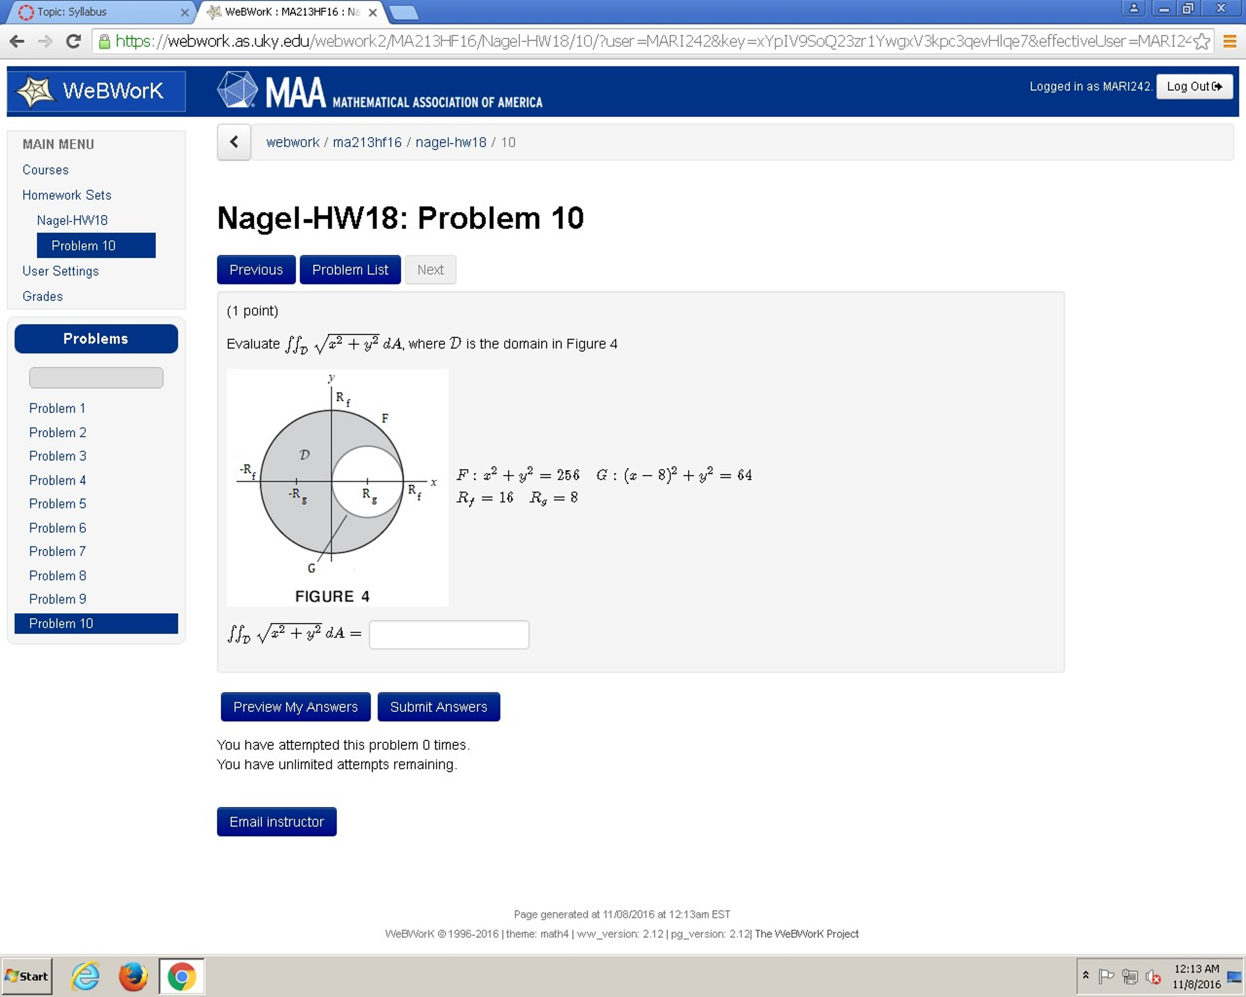
Task: Click the Figure 4 domain diagram
Action: [x=337, y=487]
